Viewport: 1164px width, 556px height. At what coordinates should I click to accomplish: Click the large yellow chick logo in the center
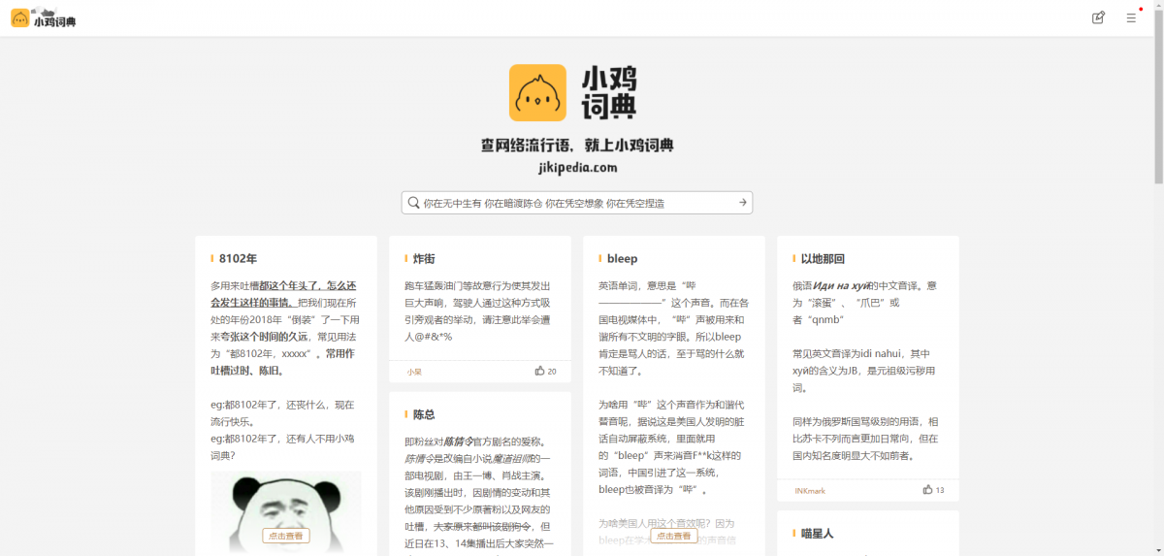tap(537, 93)
